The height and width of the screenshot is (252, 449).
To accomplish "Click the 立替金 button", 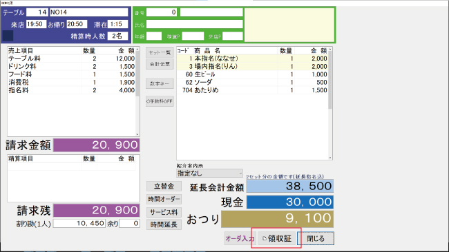I will point(164,187).
